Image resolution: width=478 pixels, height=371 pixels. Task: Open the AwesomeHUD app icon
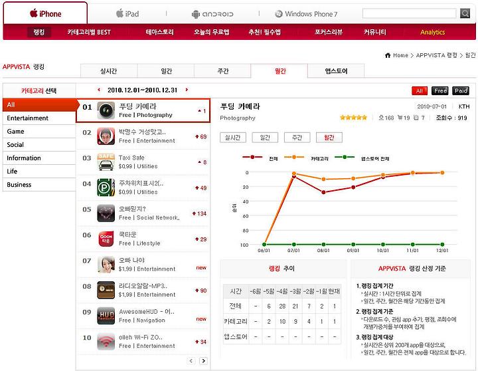pos(106,316)
